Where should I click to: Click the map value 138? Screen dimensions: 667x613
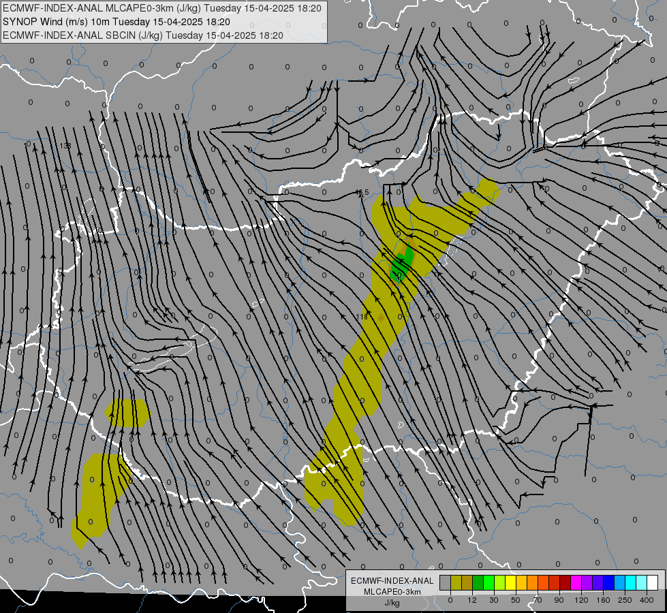click(x=65, y=146)
